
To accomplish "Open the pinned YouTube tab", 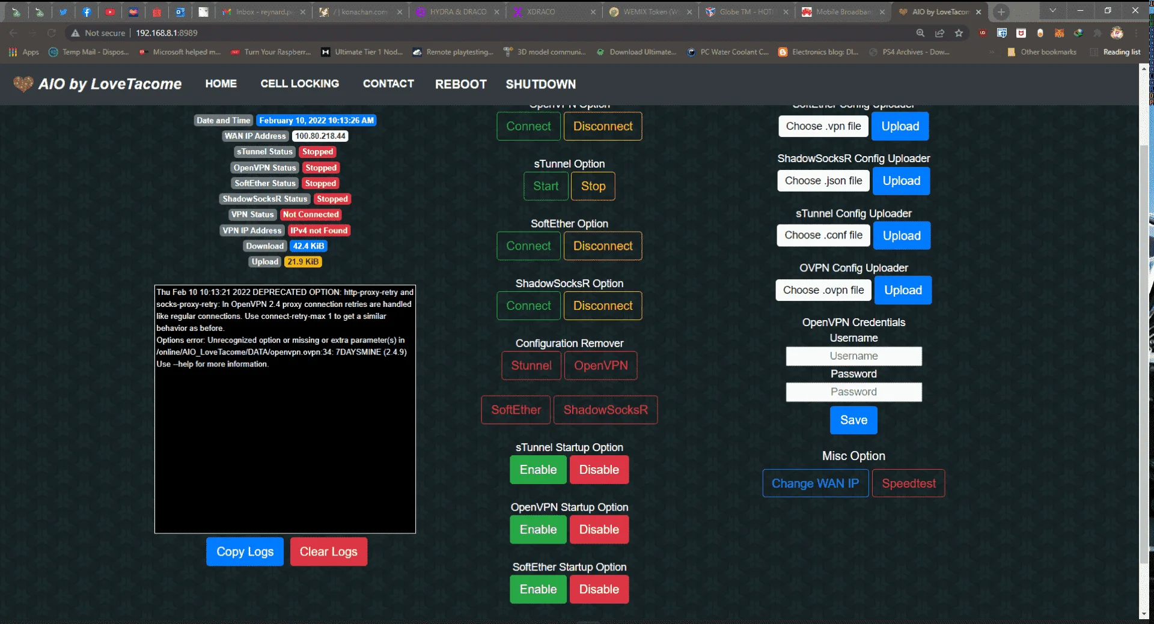I will [110, 11].
